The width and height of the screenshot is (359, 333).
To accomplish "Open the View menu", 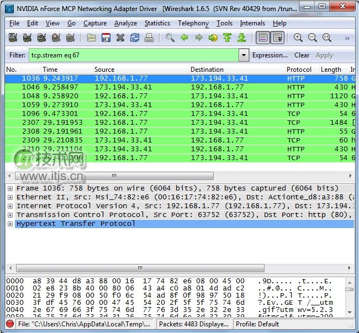I will coord(52,23).
